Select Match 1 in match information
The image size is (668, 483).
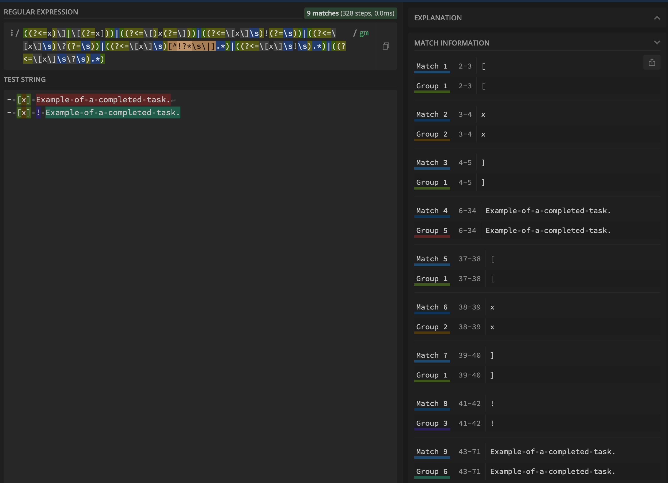pos(432,66)
